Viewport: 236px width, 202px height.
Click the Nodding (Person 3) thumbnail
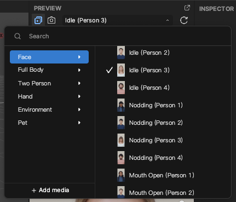tap(121, 140)
